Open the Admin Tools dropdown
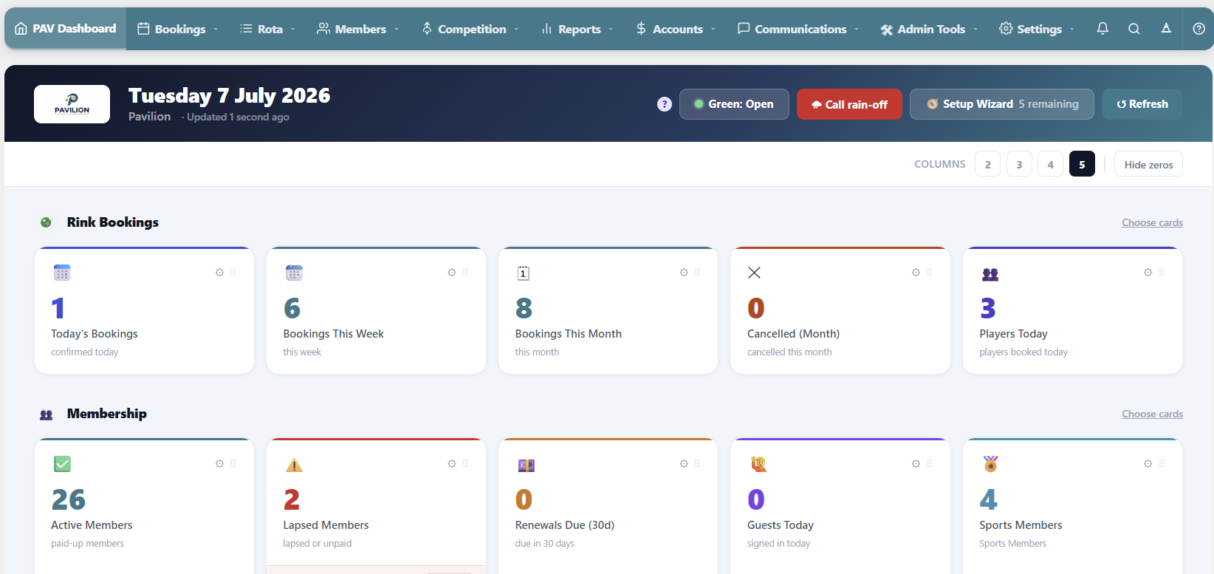This screenshot has height=574, width=1214. click(929, 29)
